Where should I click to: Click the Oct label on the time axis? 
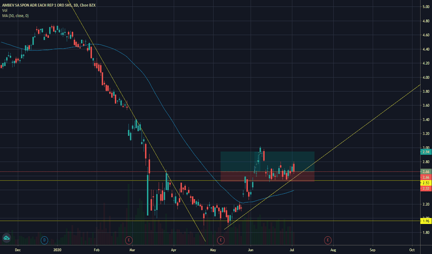point(412,250)
